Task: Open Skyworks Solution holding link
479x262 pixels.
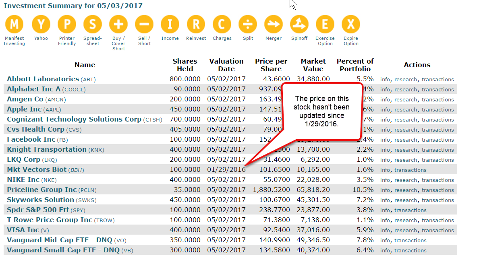Action: pos(40,200)
